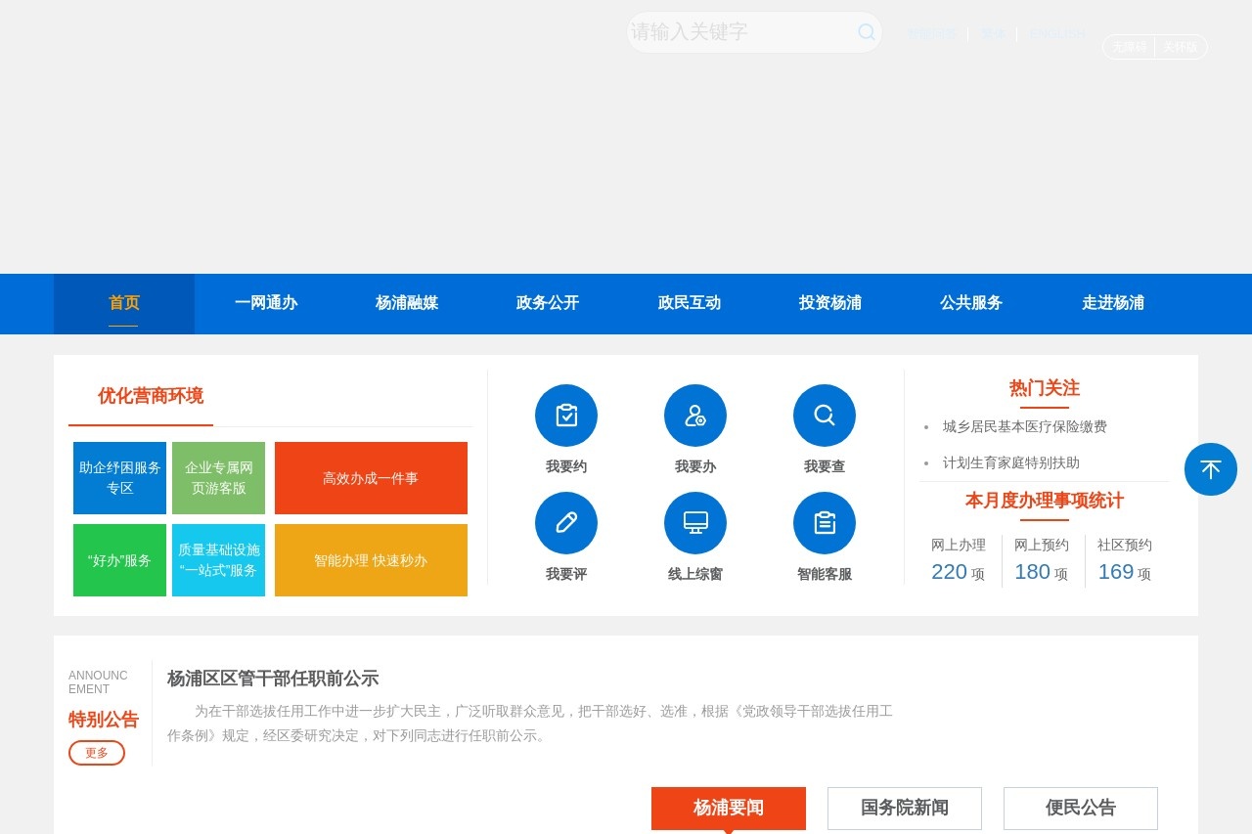The height and width of the screenshot is (834, 1252).
Task: Click the 我要查 search service icon
Action: tap(824, 415)
